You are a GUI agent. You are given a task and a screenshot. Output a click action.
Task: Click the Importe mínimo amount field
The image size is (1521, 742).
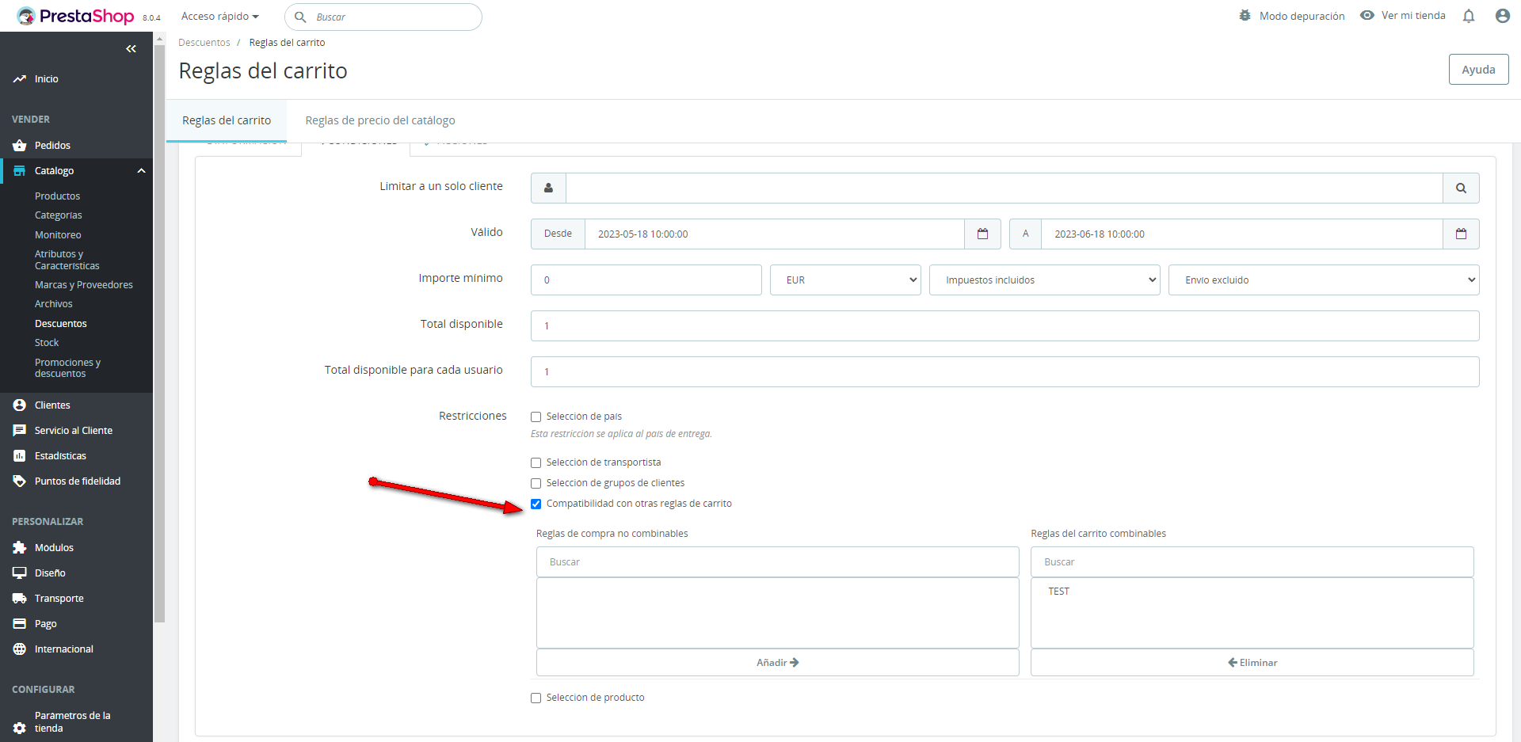(x=646, y=280)
